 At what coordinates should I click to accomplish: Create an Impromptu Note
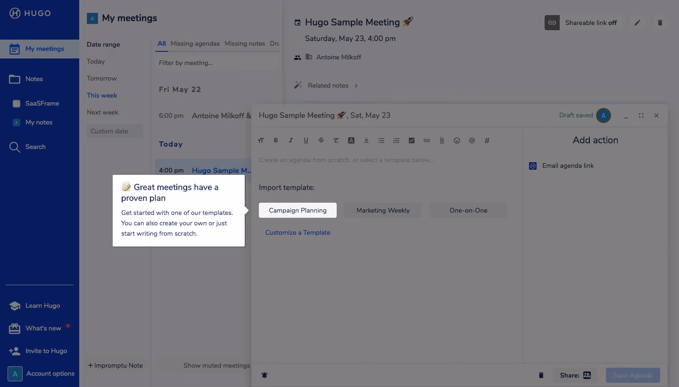point(116,365)
